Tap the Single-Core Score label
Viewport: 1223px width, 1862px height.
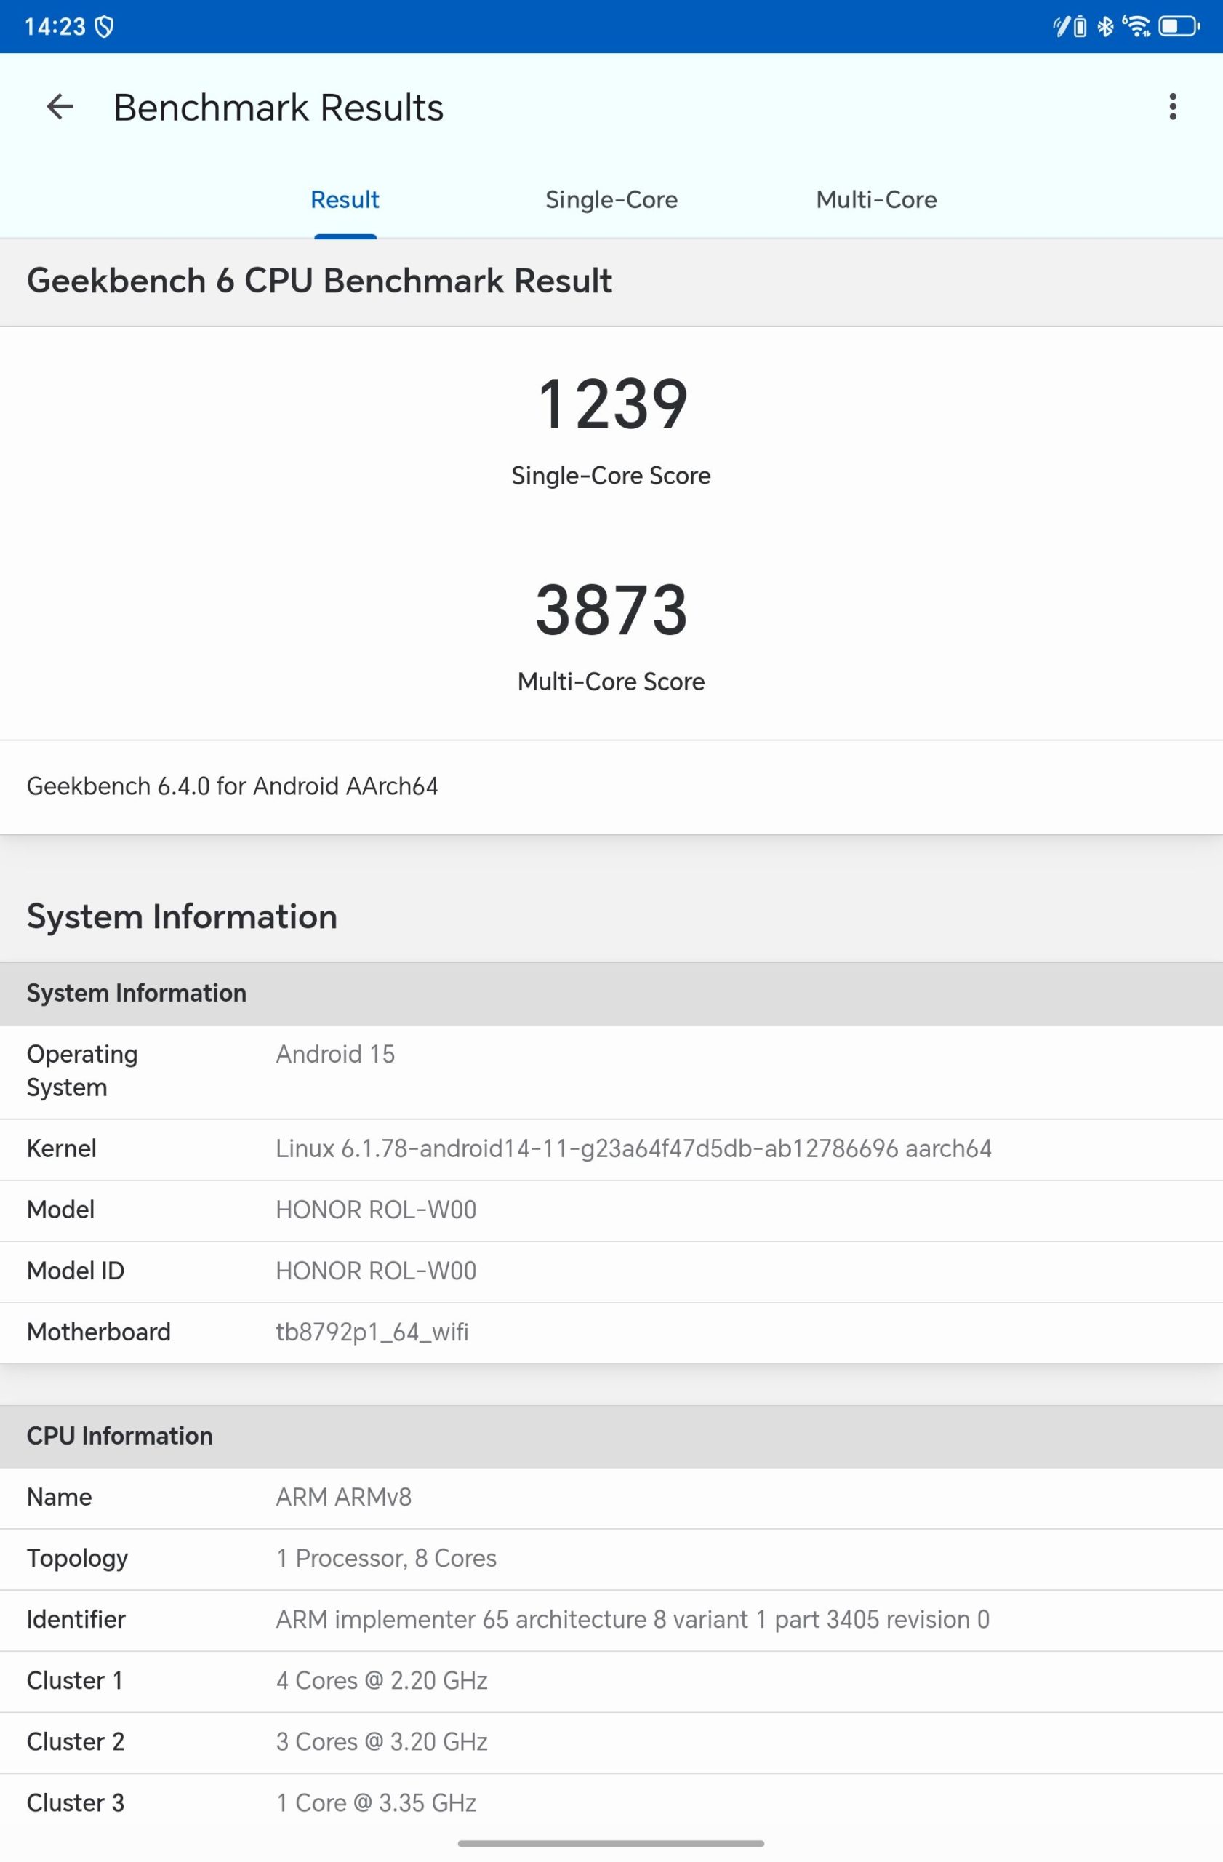point(611,476)
